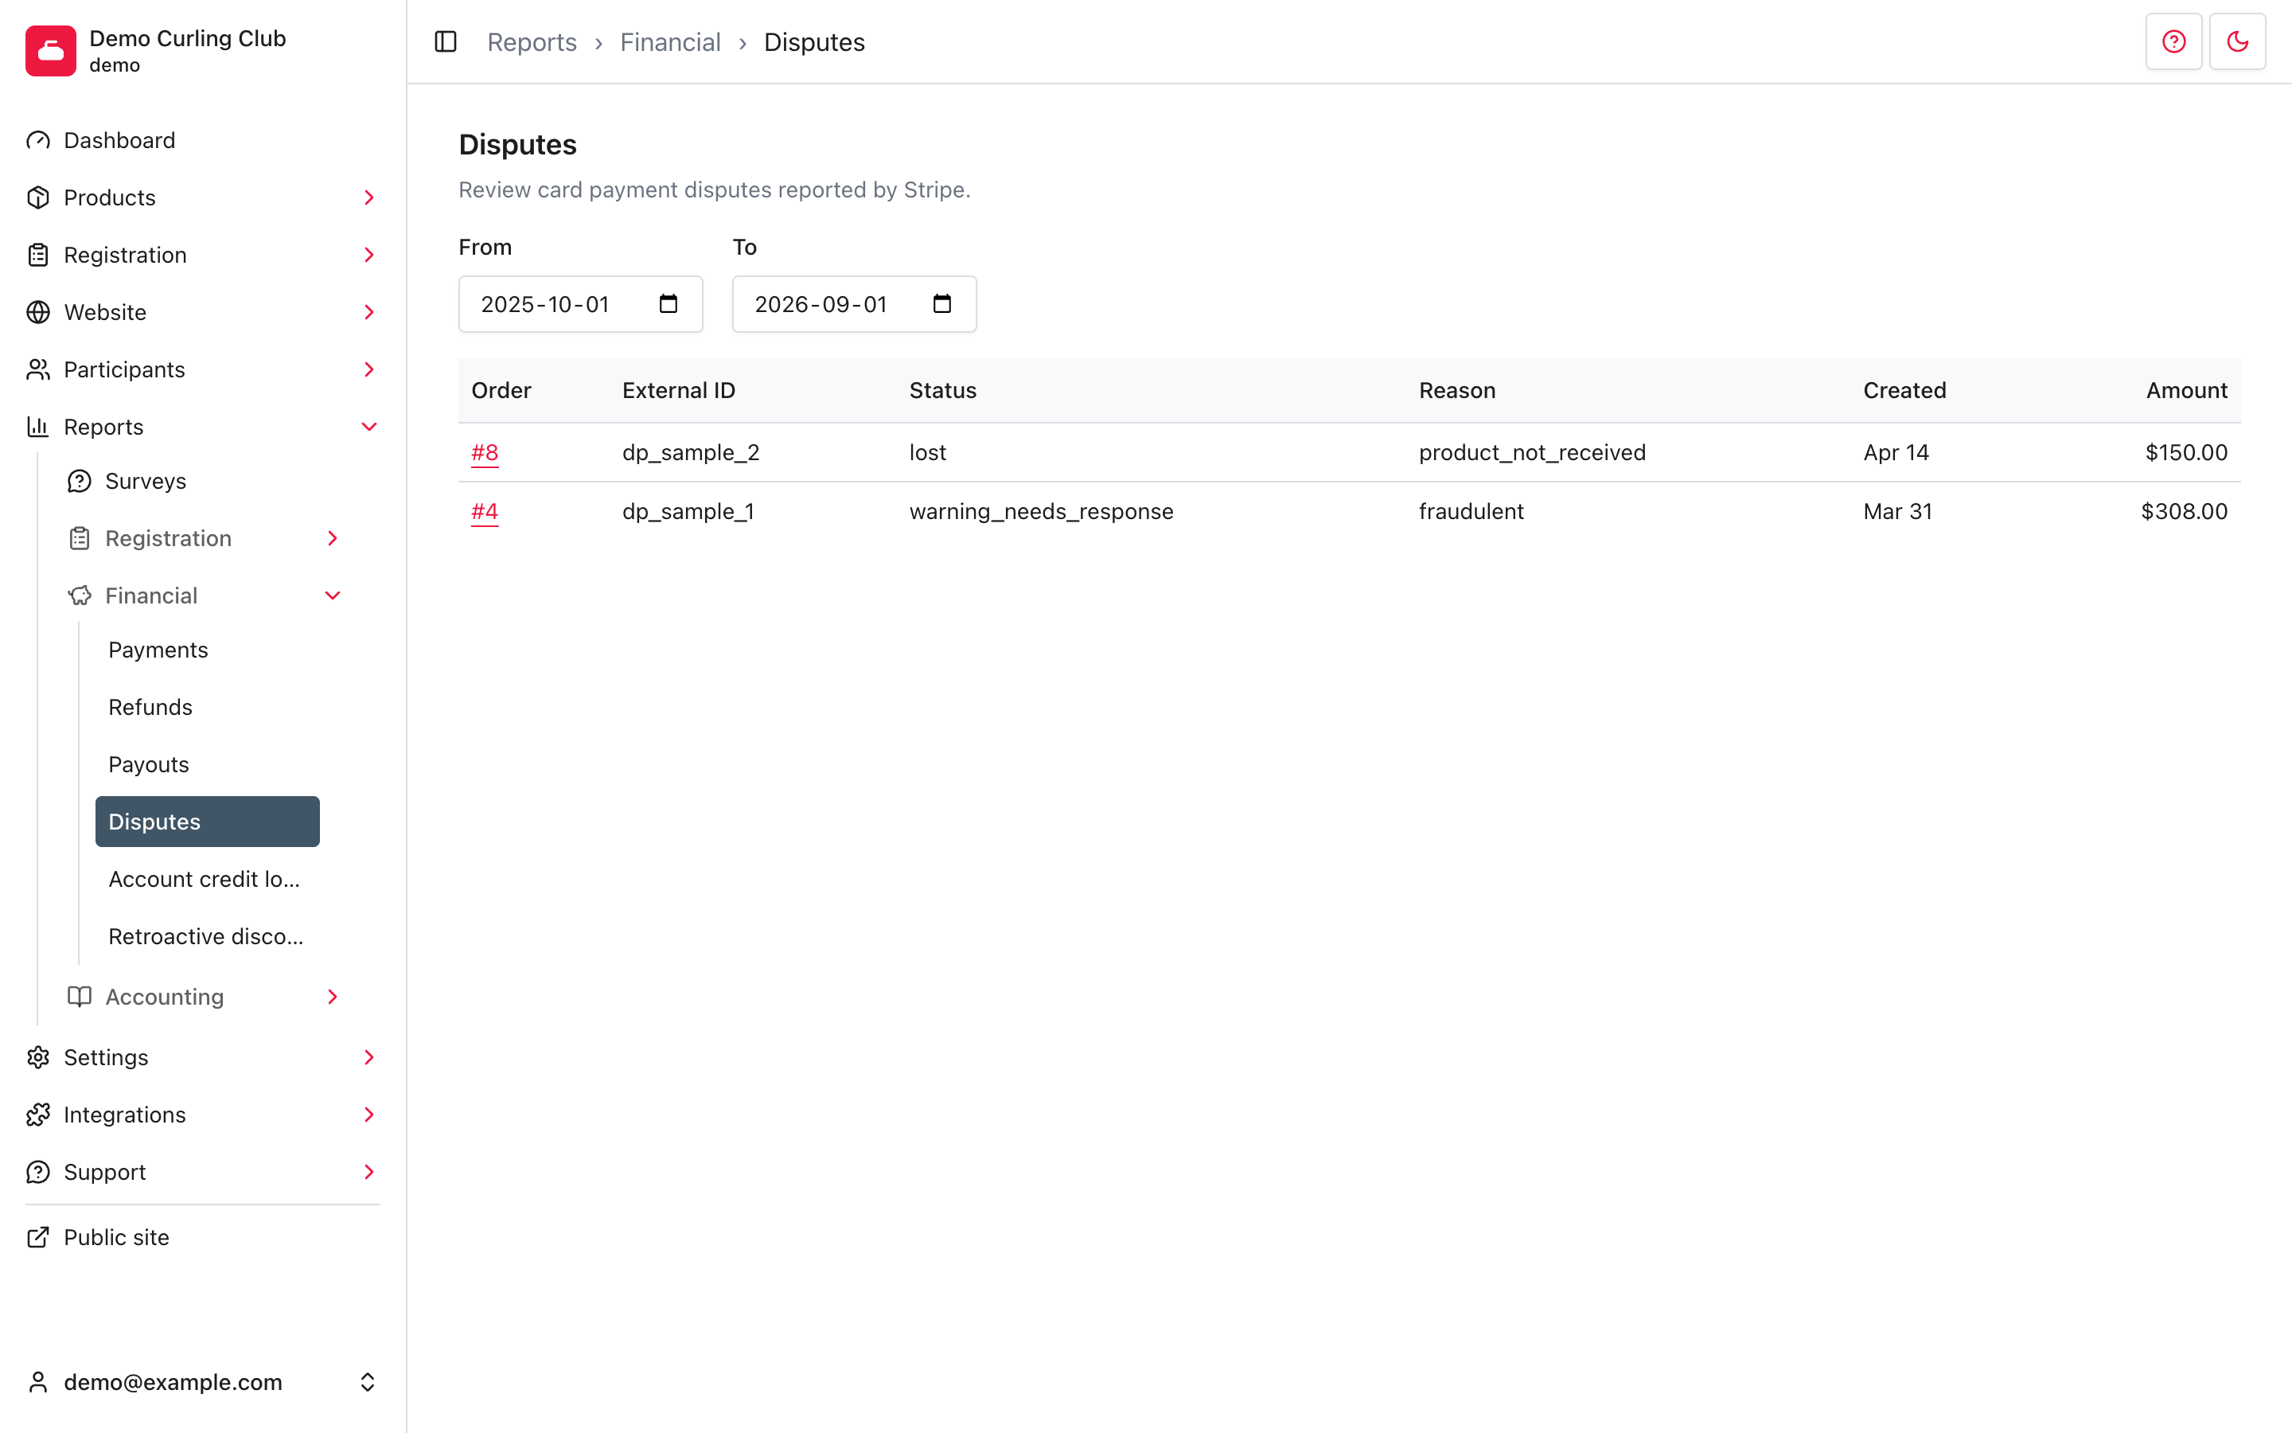The height and width of the screenshot is (1433, 2292).
Task: Open order #8 link
Action: tap(485, 452)
